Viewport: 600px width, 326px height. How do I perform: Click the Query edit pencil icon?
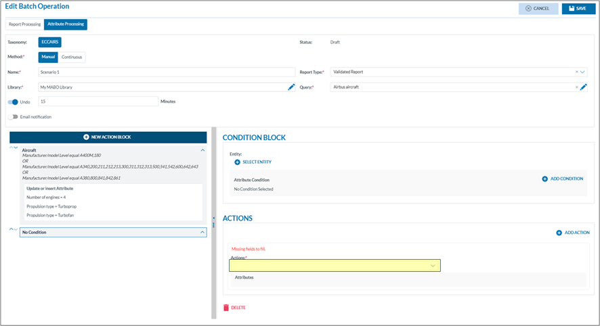click(x=583, y=87)
